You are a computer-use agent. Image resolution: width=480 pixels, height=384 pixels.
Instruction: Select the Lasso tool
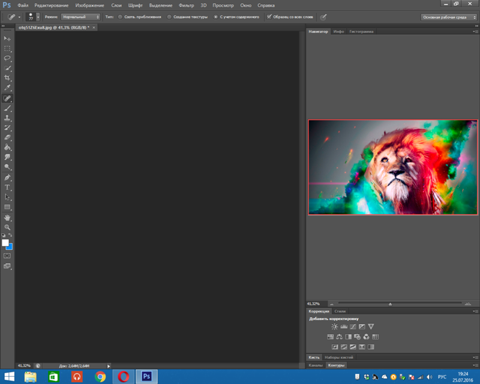pyautogui.click(x=8, y=58)
